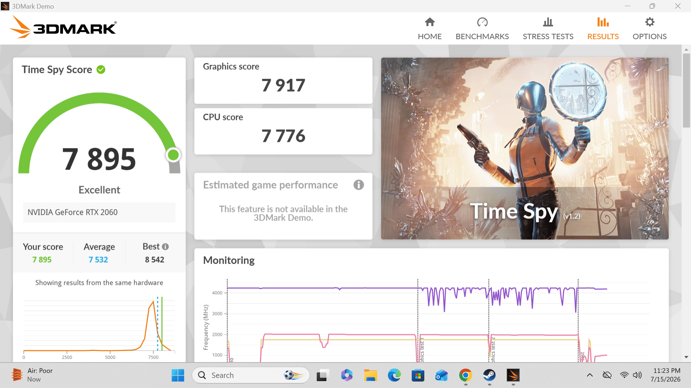Screen dimensions: 691x388
Task: Open the Windows Start menu
Action: point(178,375)
